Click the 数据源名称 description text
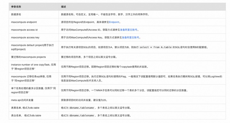 coord(105,14)
